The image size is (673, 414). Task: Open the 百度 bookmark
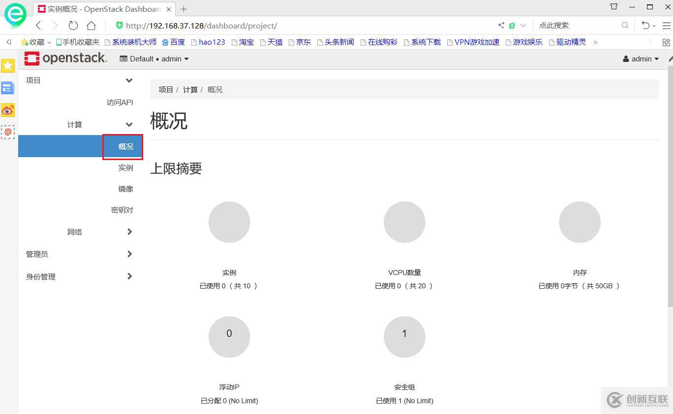click(x=174, y=42)
